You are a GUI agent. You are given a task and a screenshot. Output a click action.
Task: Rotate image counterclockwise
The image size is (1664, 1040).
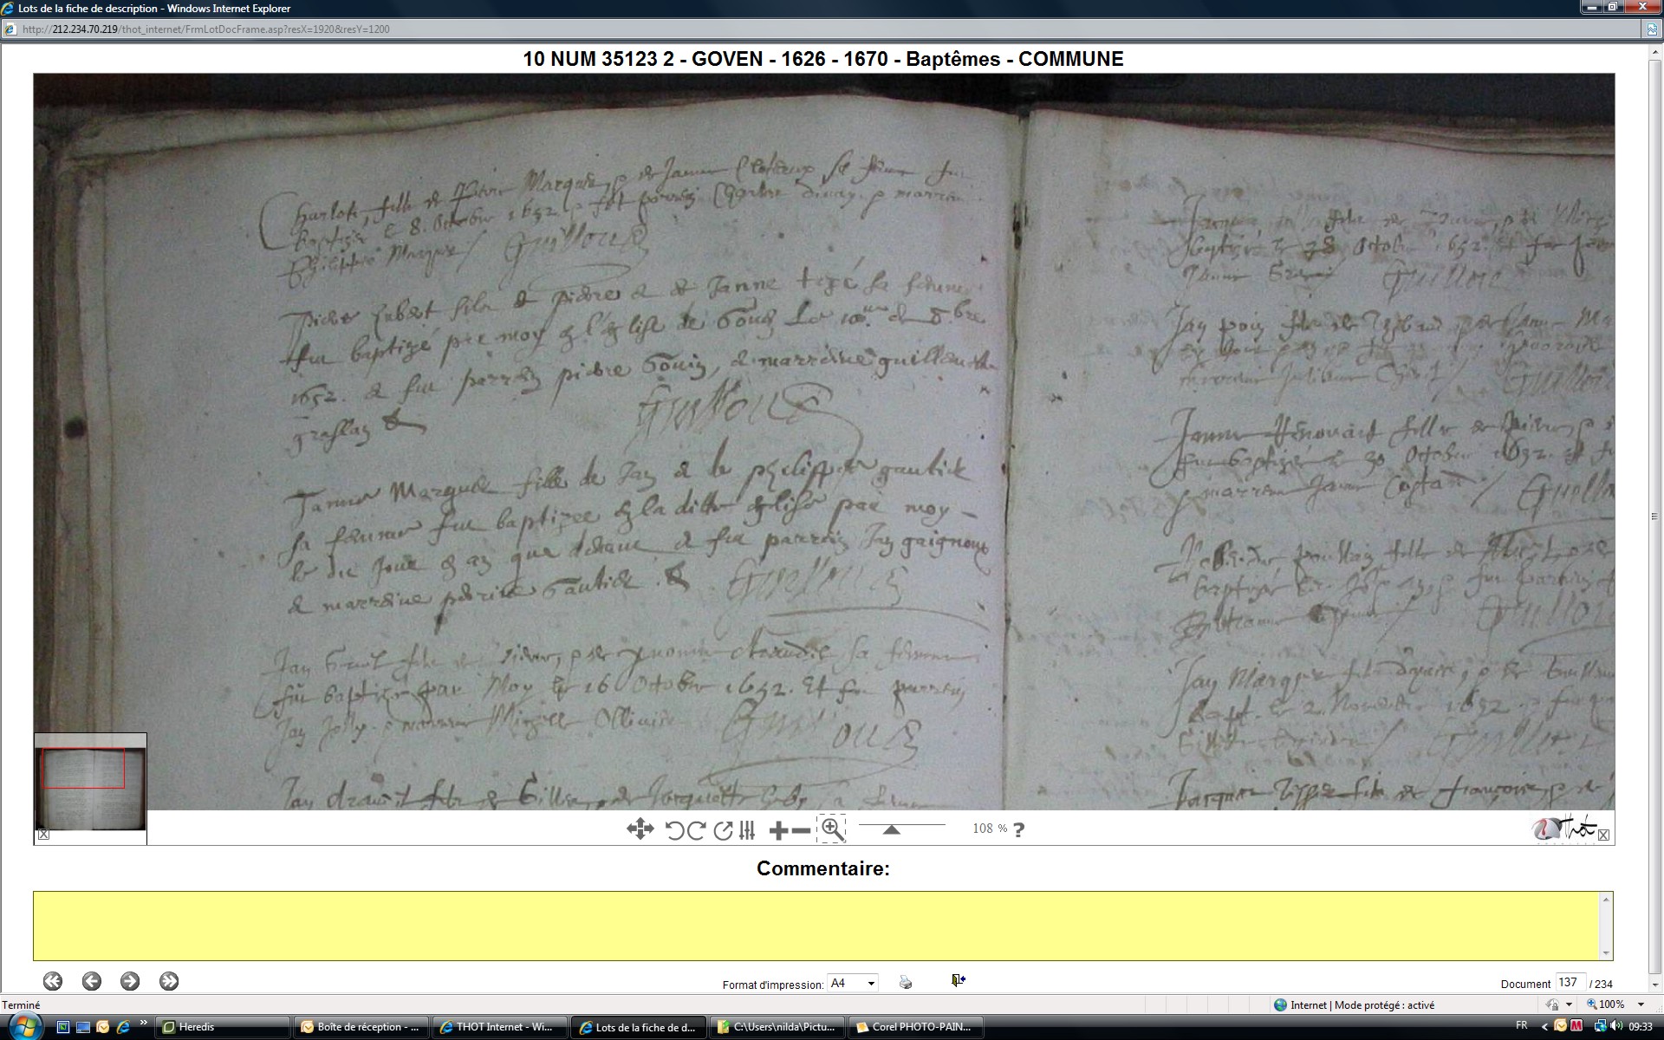click(675, 830)
